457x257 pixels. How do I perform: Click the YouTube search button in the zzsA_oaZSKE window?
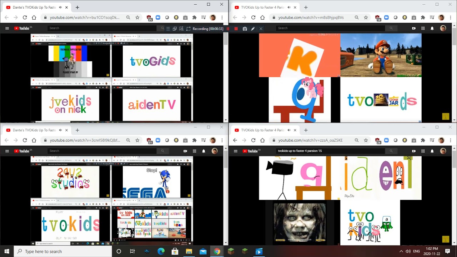pos(391,151)
